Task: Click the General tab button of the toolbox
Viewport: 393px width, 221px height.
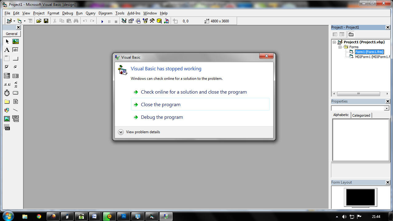Action: [12, 34]
